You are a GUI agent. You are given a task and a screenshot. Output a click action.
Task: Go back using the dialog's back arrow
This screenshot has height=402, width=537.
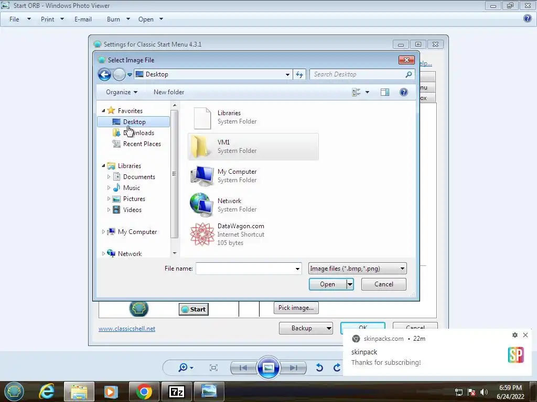pos(104,74)
